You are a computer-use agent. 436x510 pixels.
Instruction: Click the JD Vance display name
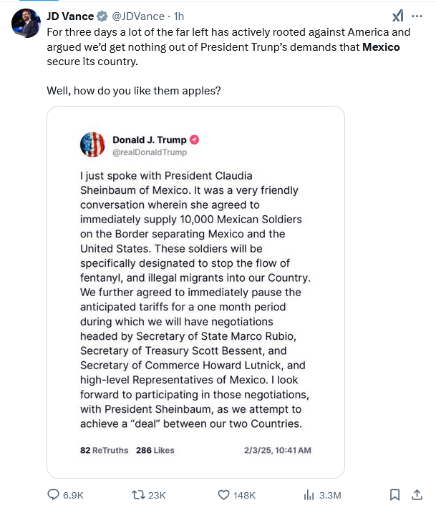(x=70, y=15)
